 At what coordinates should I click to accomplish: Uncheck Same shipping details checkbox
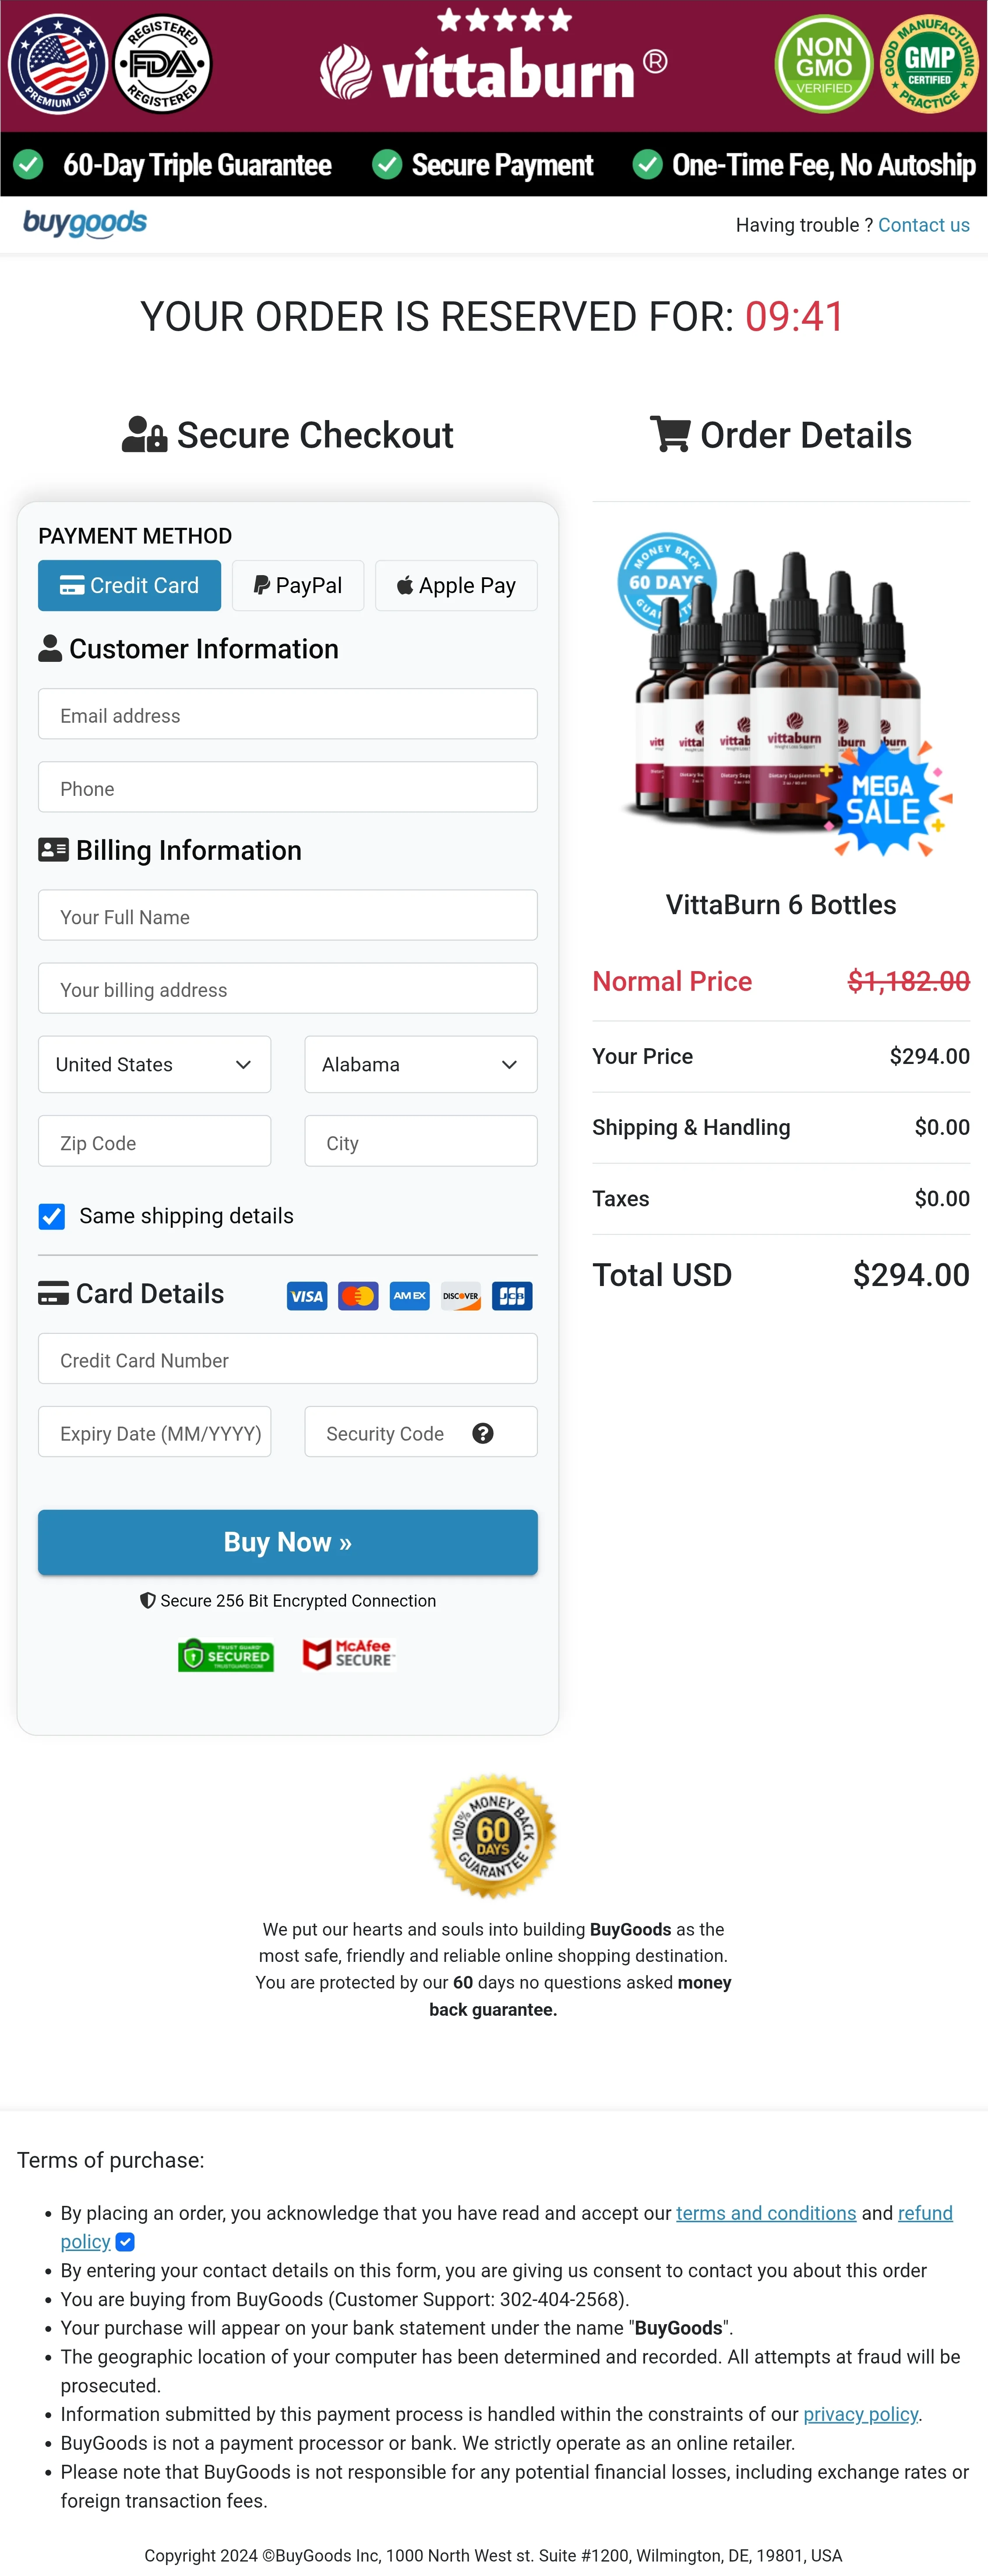[52, 1216]
